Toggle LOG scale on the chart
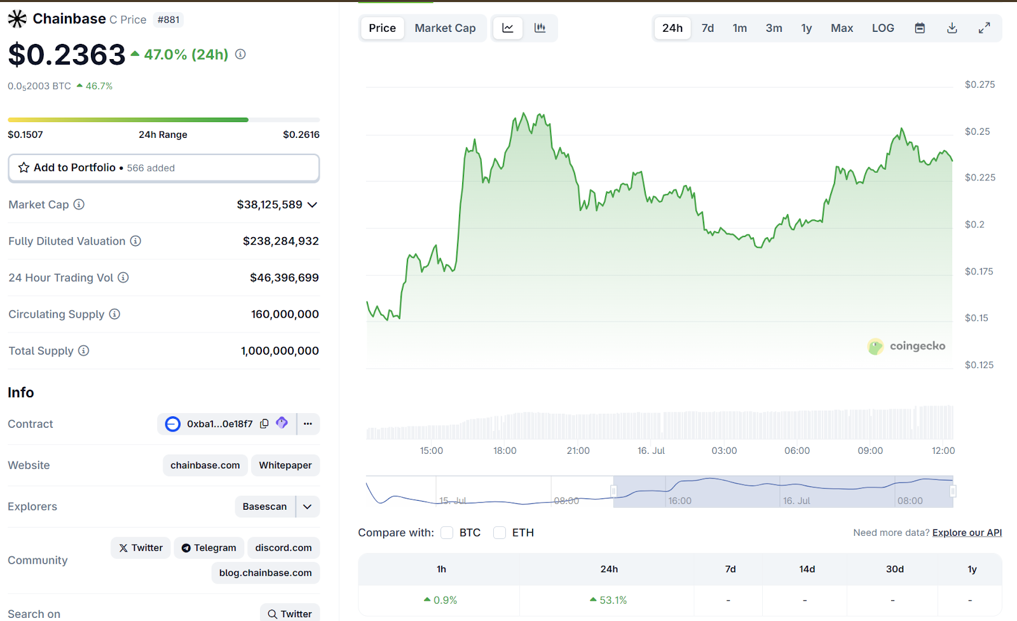The height and width of the screenshot is (621, 1017). [883, 28]
